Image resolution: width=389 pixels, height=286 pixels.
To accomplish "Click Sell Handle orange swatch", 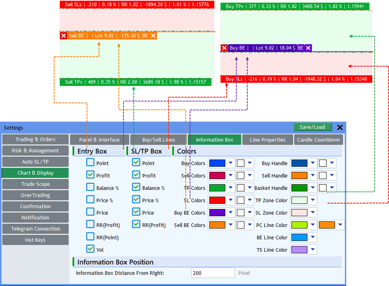I will click(299, 175).
